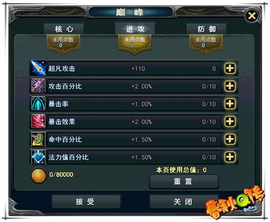This screenshot has height=222, width=270.
Task: Click the 命中百分比 target icon
Action: coord(38,139)
